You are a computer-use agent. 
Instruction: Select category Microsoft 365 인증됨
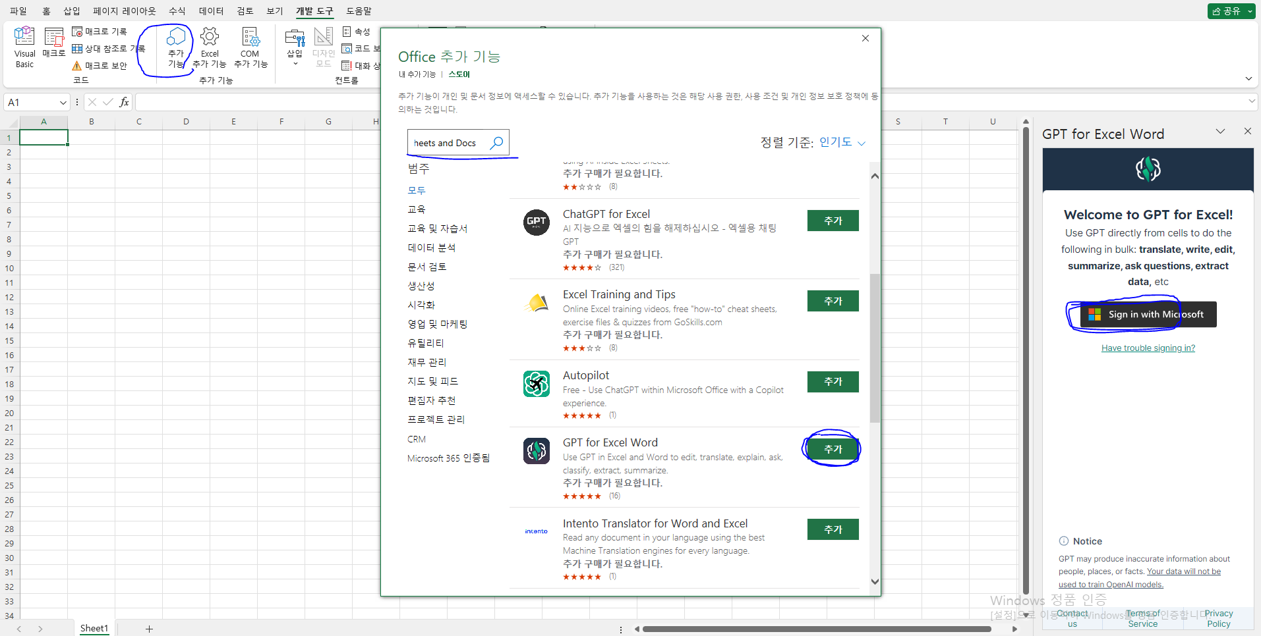[448, 458]
